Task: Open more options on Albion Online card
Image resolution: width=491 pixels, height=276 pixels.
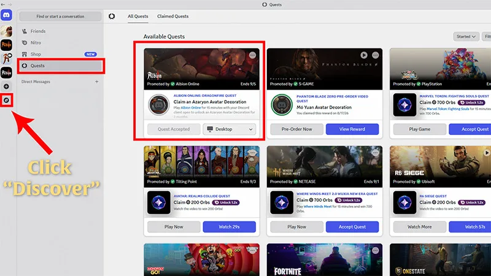Action: (252, 55)
